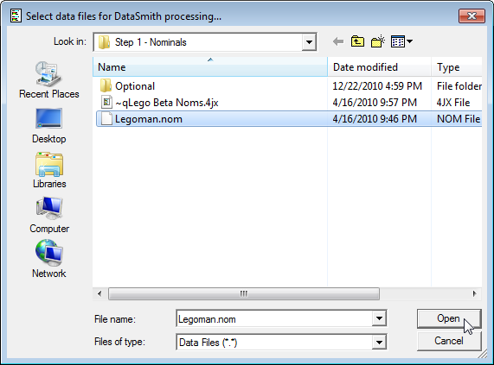Sort by Date modified column
This screenshot has height=365, width=494.
point(379,67)
